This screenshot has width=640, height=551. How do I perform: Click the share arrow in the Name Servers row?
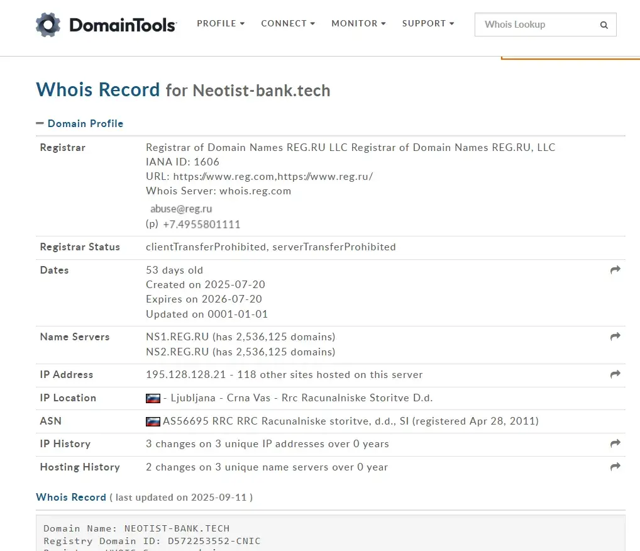pyautogui.click(x=615, y=336)
